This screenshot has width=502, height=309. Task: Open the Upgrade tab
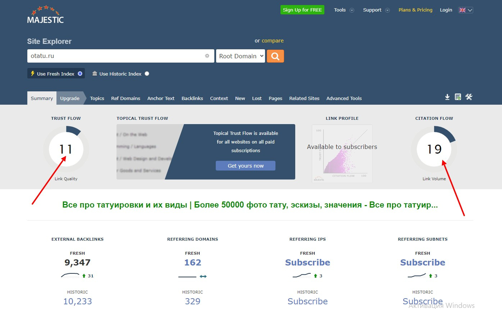coord(70,98)
